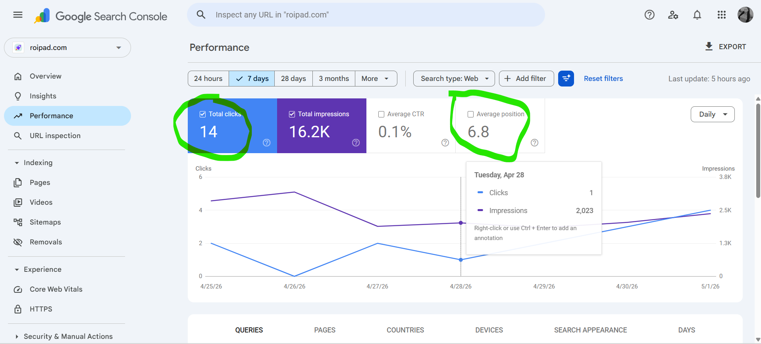Click the Export download icon
Viewport: 761px width, 344px height.
(709, 46)
